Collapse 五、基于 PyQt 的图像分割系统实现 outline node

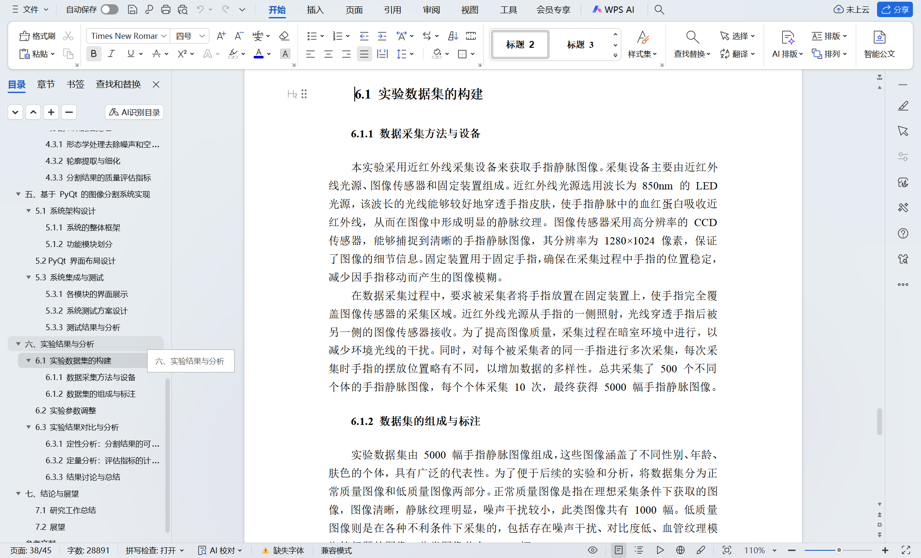coord(18,194)
